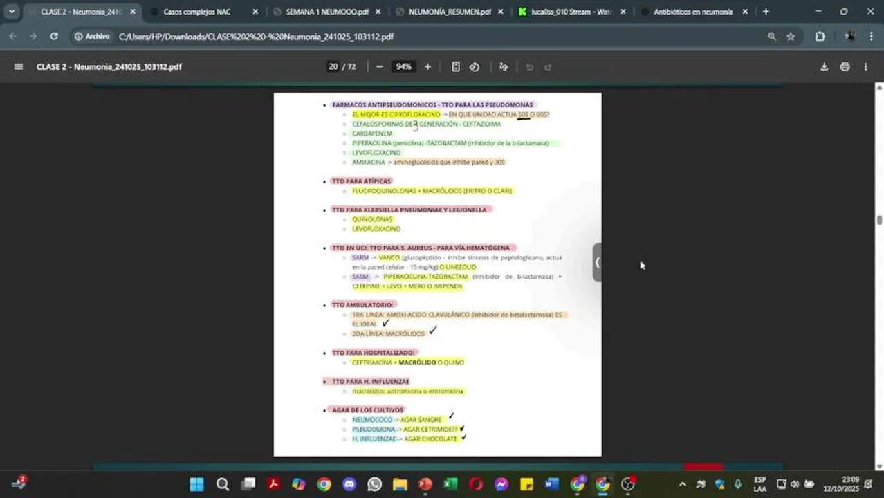Image resolution: width=884 pixels, height=498 pixels.
Task: Click the page number field showing 20
Action: coord(333,67)
